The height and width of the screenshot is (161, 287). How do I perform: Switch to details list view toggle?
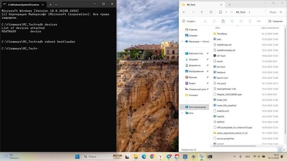click(x=279, y=150)
